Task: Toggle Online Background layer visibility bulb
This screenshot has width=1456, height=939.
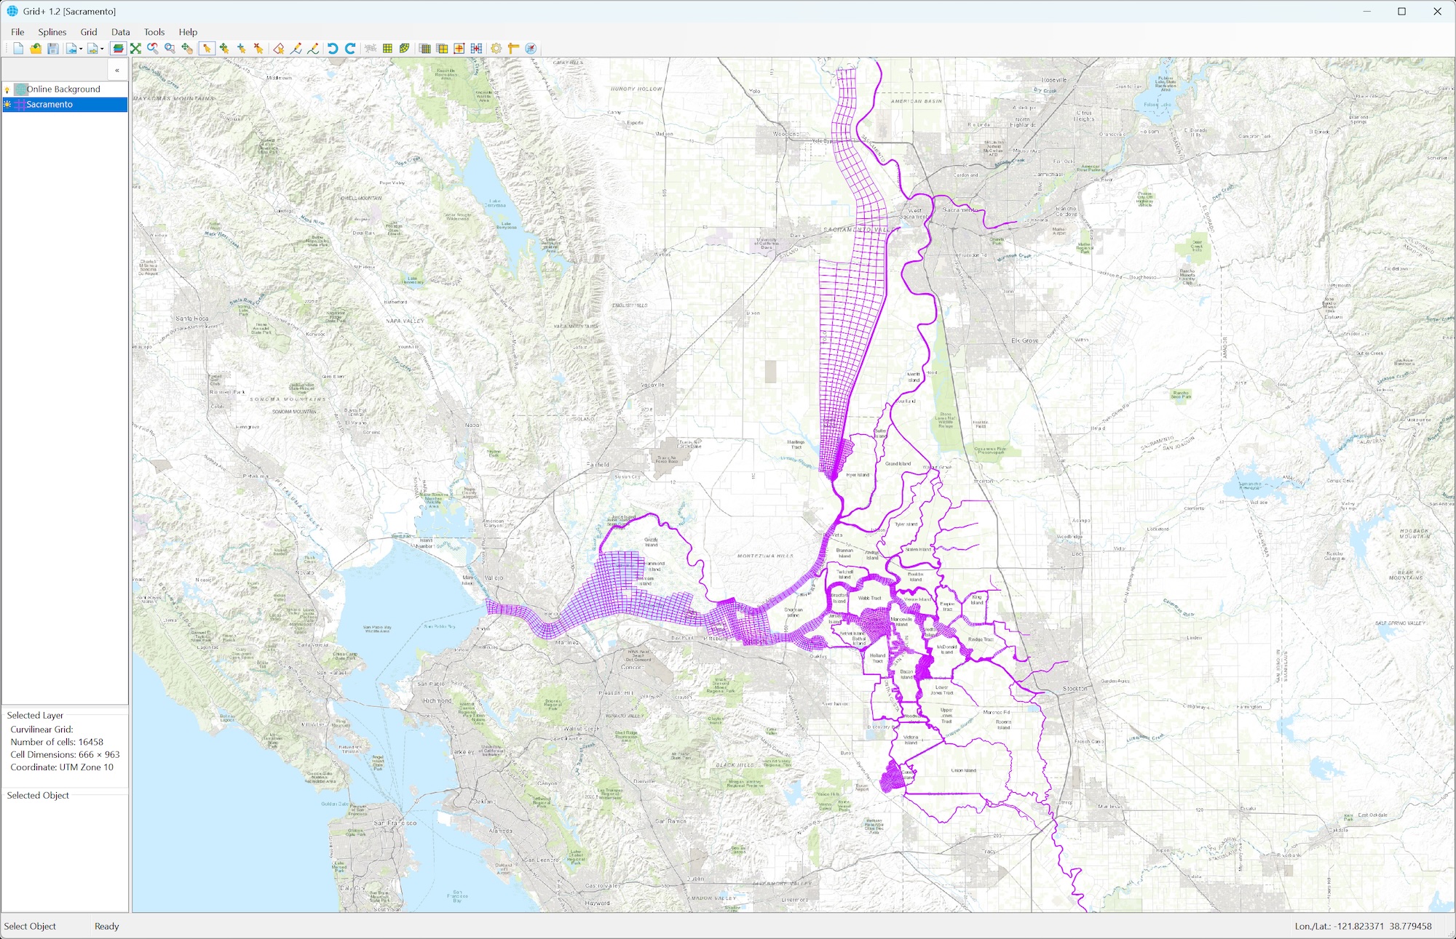Action: (x=7, y=89)
